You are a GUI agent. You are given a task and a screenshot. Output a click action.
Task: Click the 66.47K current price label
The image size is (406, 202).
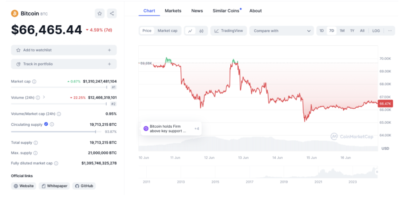coord(385,104)
